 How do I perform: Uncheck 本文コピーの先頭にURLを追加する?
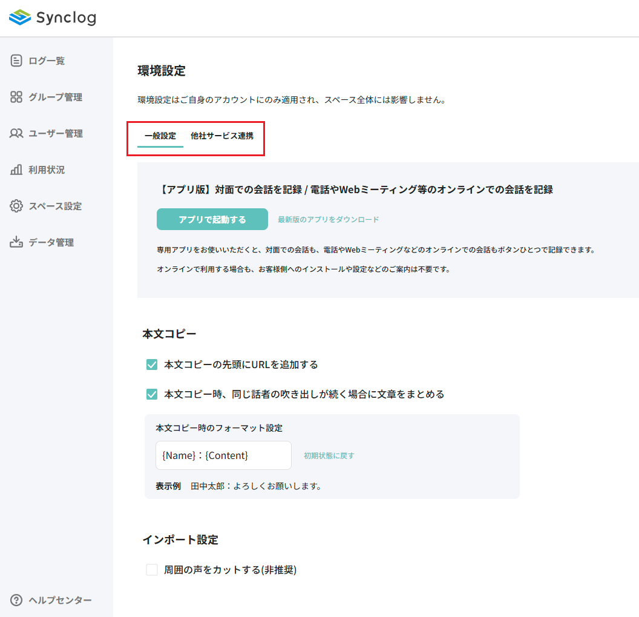(151, 365)
